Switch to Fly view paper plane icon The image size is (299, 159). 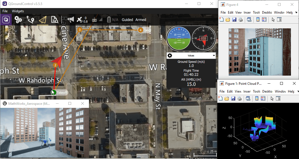pyautogui.click(x=43, y=20)
